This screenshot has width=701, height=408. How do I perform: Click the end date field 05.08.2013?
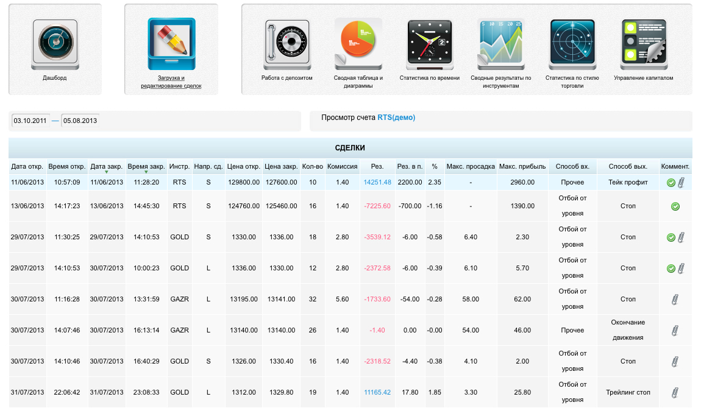click(x=80, y=121)
